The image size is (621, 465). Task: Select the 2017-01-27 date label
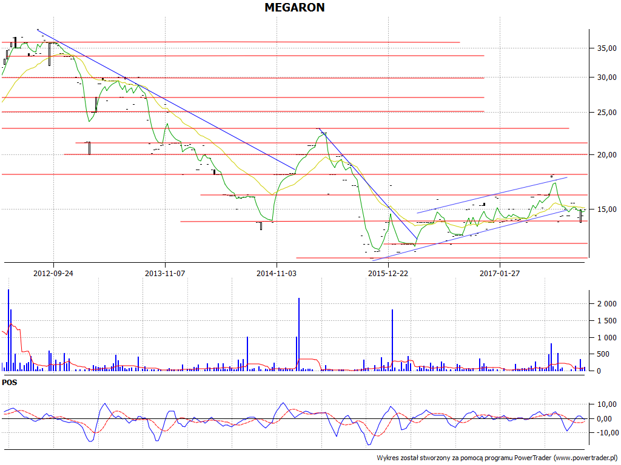pos(500,273)
